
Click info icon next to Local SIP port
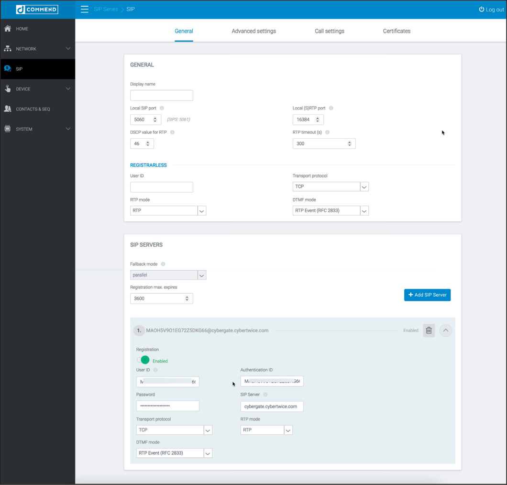[x=162, y=108]
